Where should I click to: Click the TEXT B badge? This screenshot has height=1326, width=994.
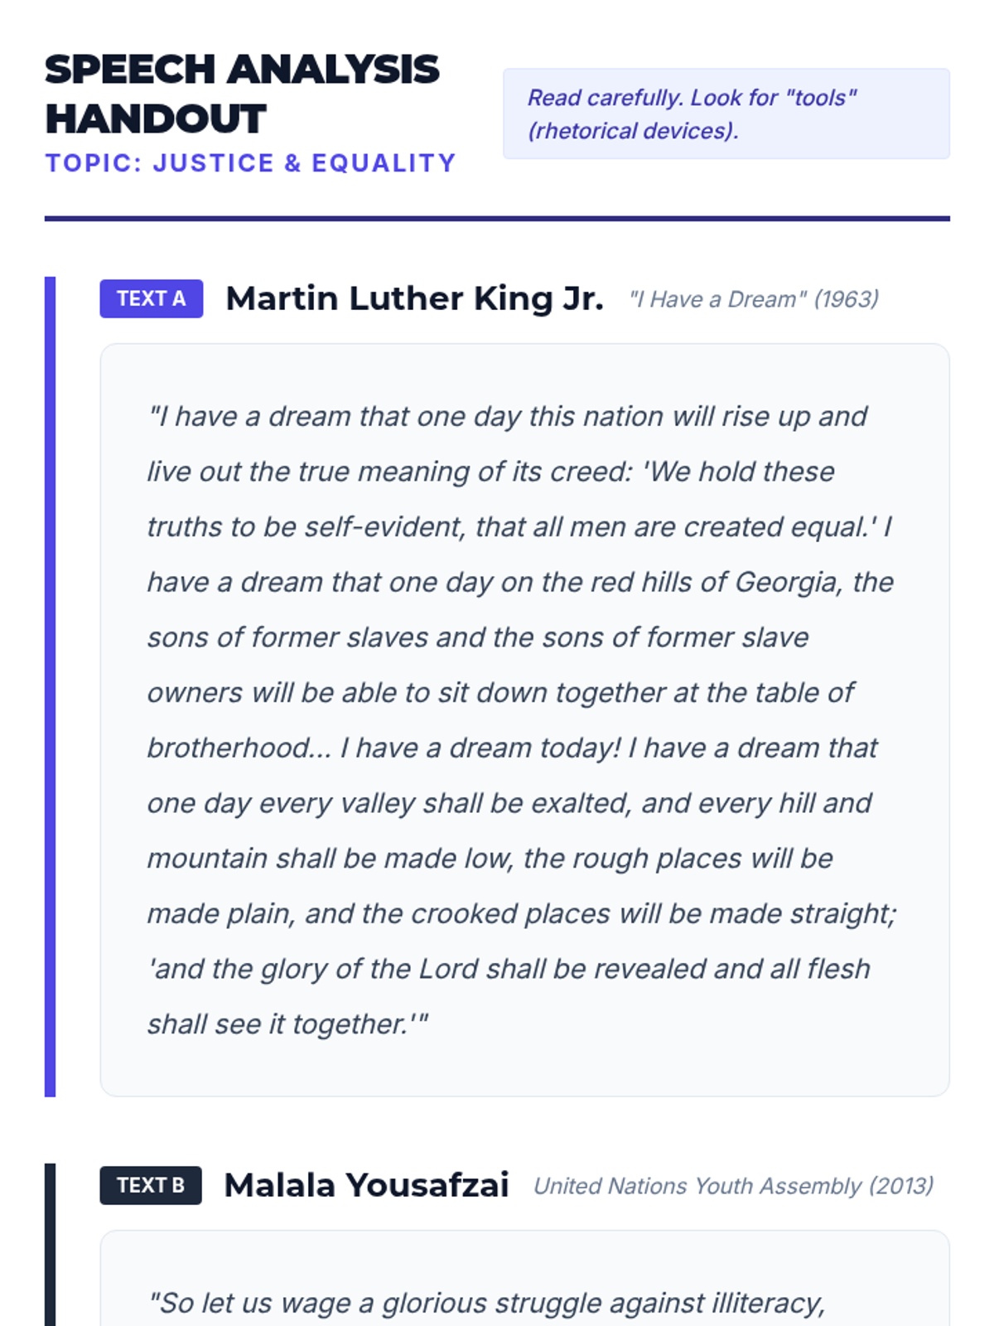pyautogui.click(x=150, y=1185)
